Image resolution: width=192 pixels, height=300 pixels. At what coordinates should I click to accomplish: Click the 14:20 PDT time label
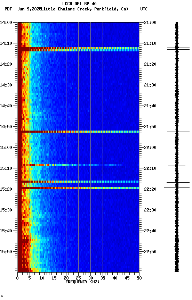tap(6, 64)
